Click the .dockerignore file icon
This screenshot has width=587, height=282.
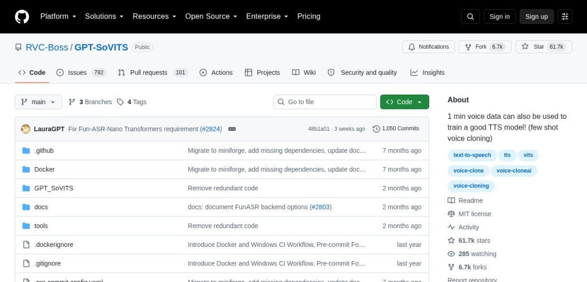(26, 245)
